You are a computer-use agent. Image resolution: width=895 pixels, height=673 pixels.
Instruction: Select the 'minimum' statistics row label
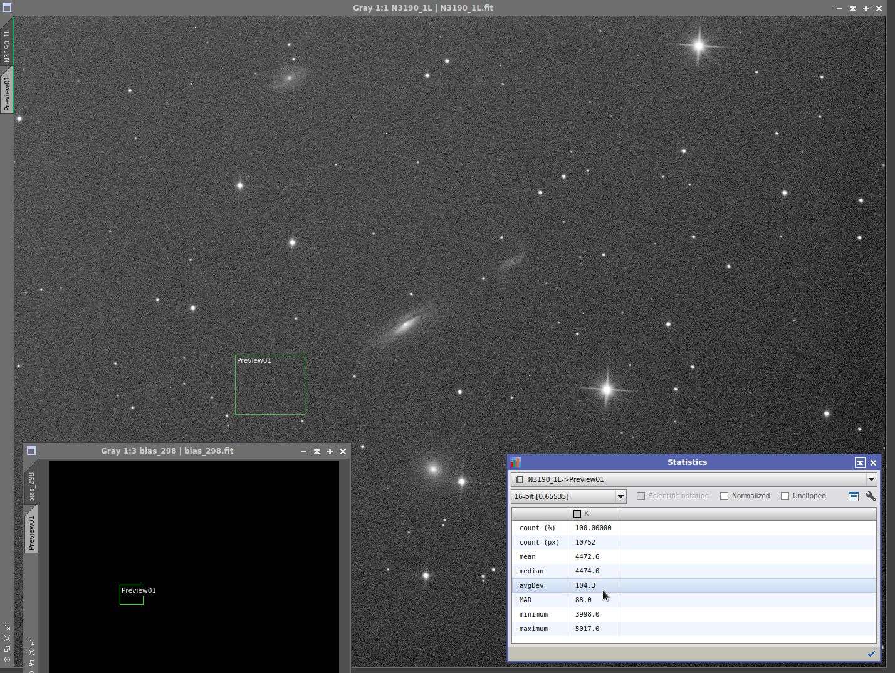point(533,614)
